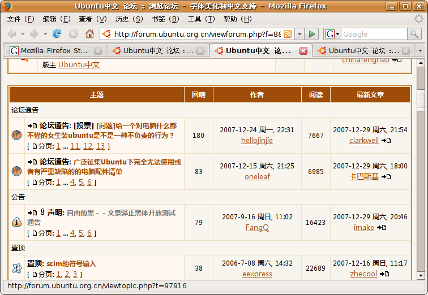Go to latest post icon next to zhecool

pos(384,274)
